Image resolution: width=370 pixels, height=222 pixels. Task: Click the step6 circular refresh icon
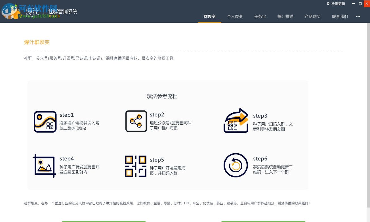236,165
